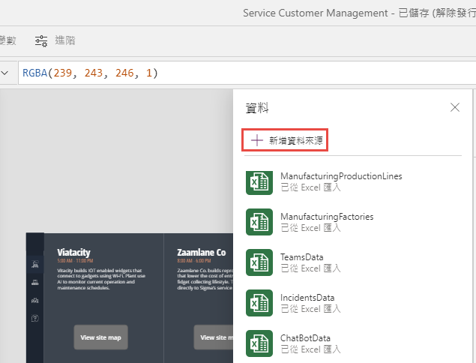Select the ManufacturingFactories Excel icon
The height and width of the screenshot is (363, 476).
point(259,222)
